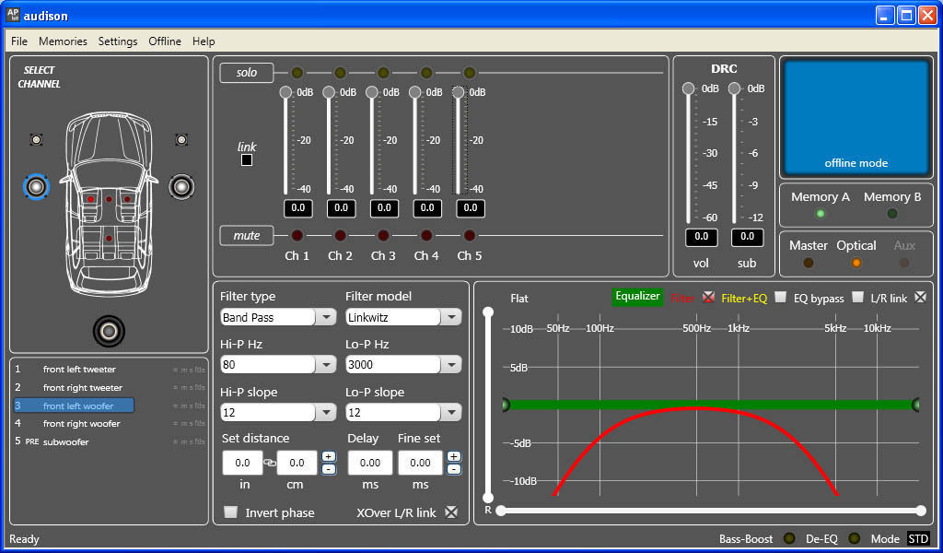Activate the Memory B indicator light
Viewport: 943px width, 553px height.
(x=891, y=214)
